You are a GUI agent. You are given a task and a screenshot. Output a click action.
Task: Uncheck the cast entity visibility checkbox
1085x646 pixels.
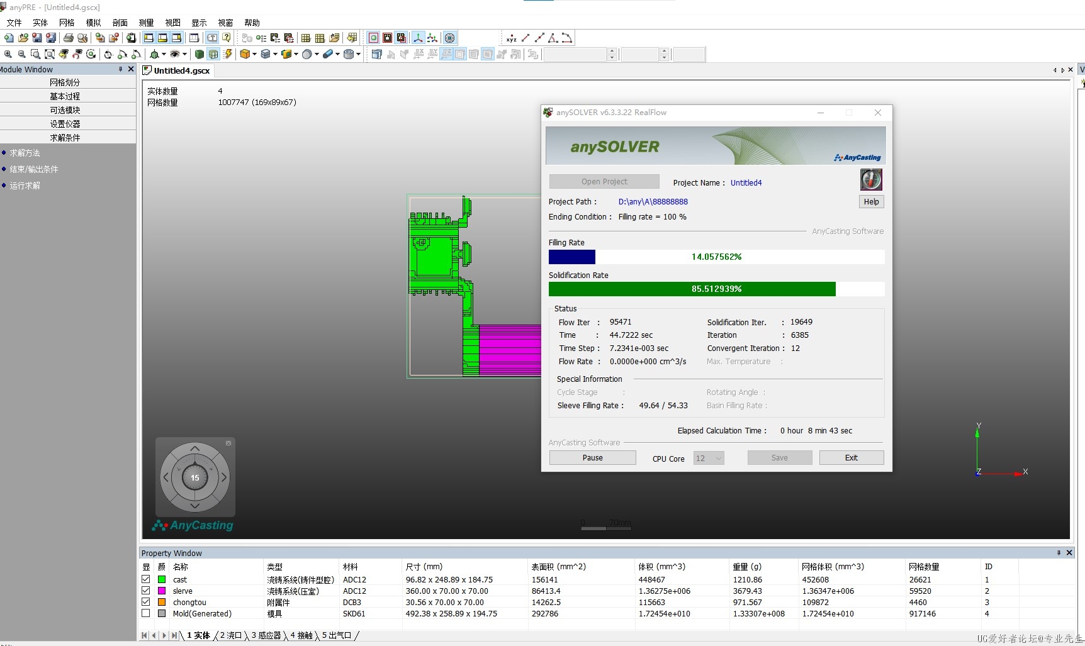146,579
